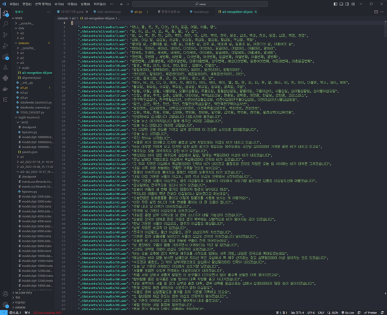Click the command center search box

(200, 4)
